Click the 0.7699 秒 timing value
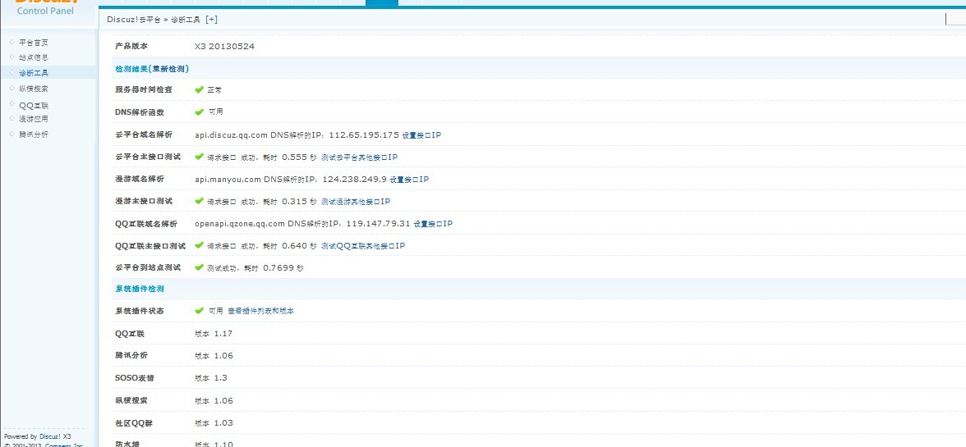 click(283, 268)
